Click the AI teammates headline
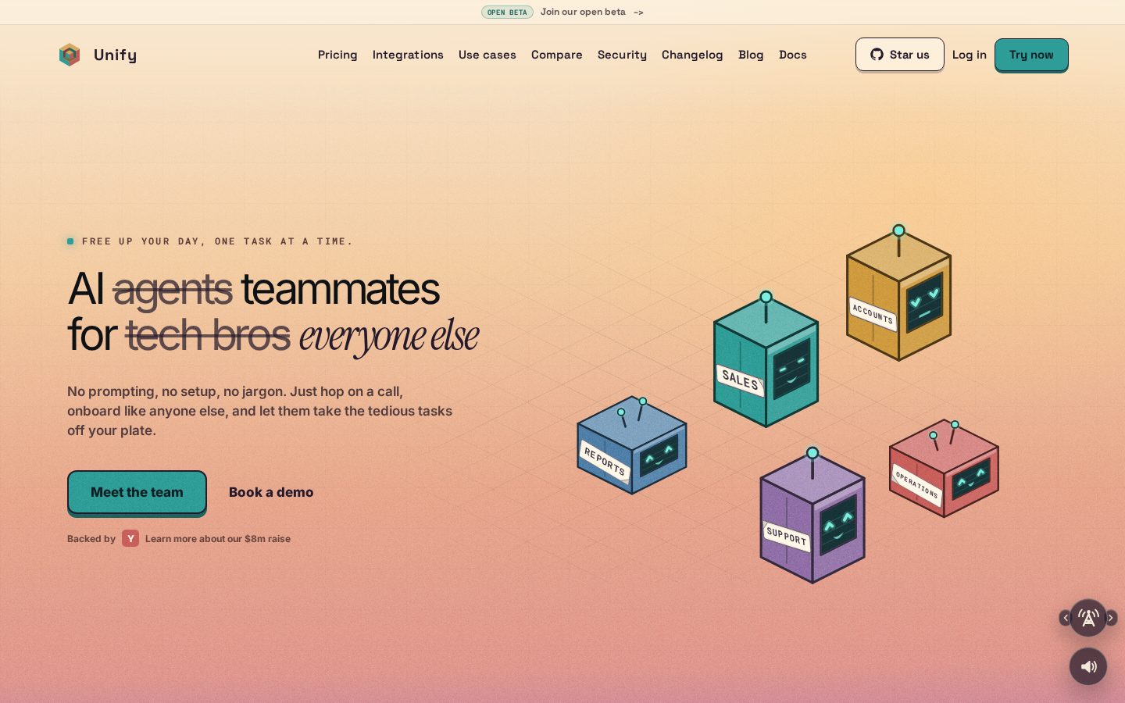Viewport: 1125px width, 703px height. (x=273, y=312)
